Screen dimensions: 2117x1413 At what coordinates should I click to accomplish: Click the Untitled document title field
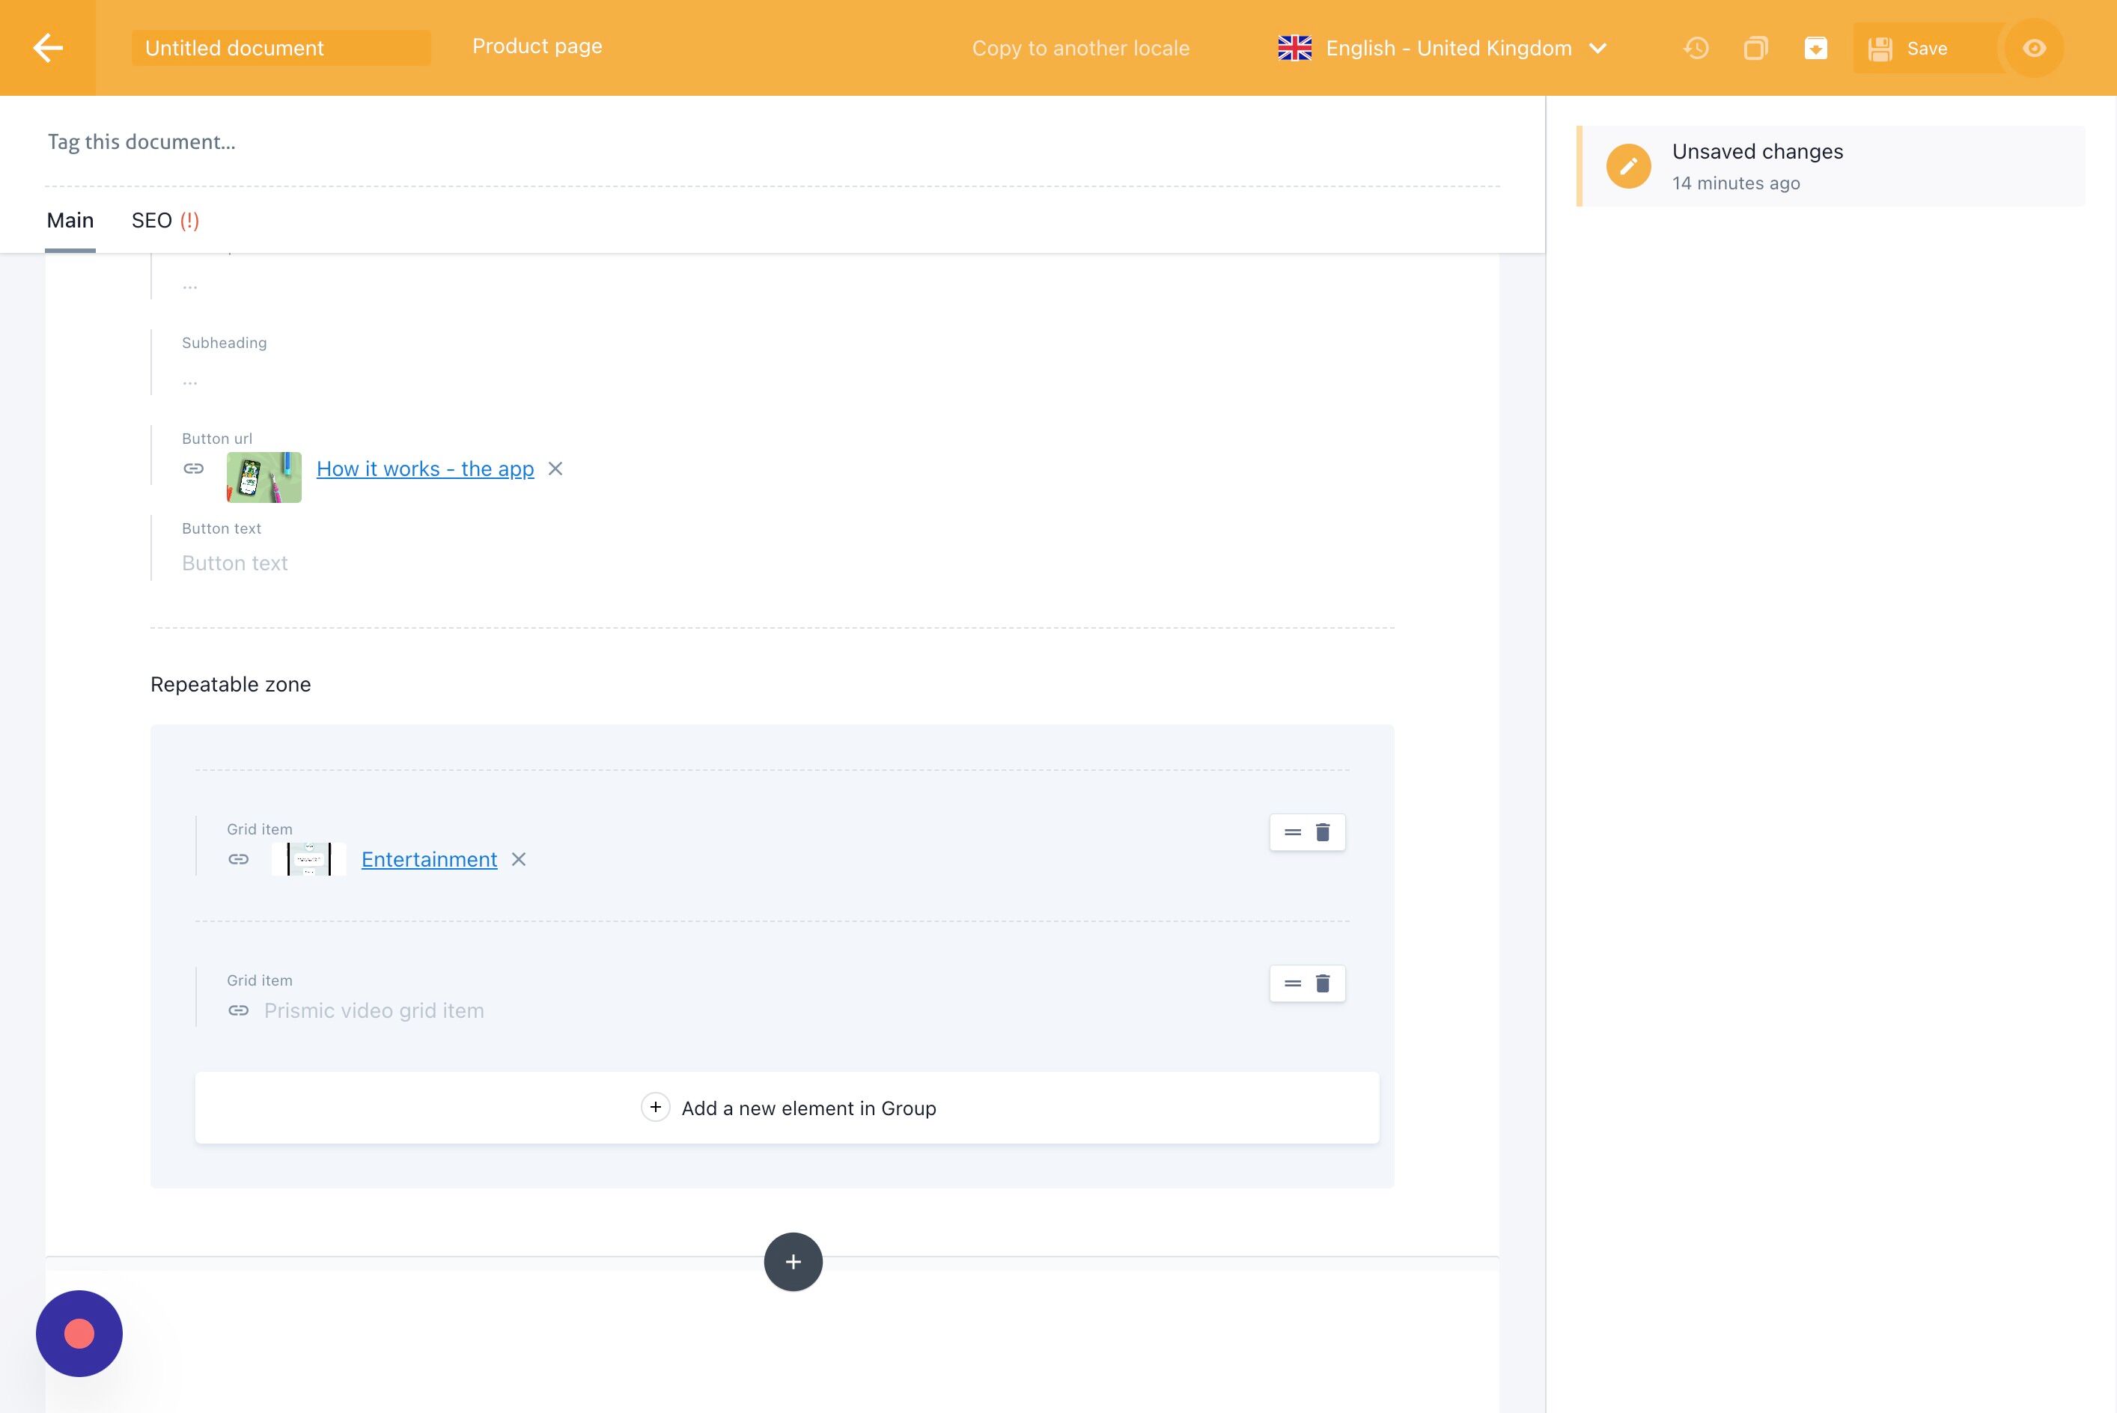(280, 48)
